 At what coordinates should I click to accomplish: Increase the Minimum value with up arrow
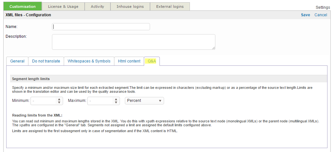tap(59, 99)
